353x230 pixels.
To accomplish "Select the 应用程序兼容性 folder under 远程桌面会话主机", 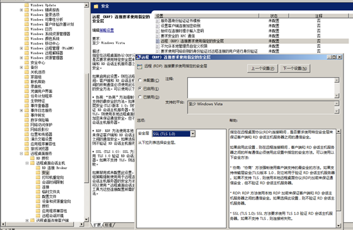I will pos(55,211).
